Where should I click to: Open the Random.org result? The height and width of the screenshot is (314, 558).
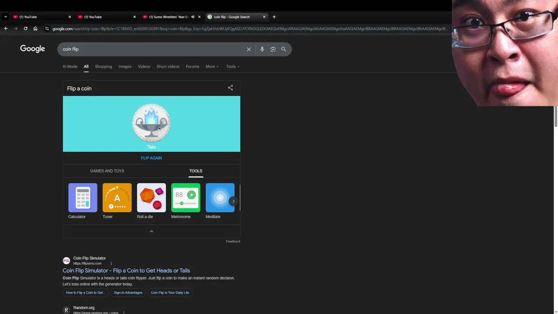coord(84,308)
